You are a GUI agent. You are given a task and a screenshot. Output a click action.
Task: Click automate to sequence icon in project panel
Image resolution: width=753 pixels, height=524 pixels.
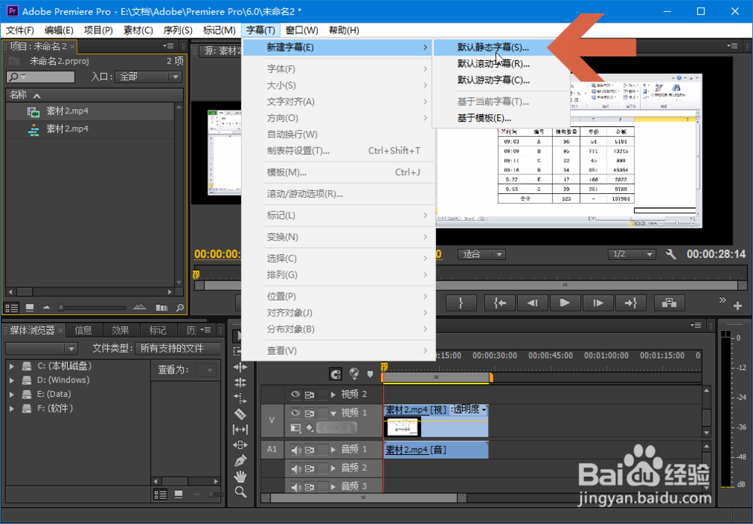[x=162, y=307]
